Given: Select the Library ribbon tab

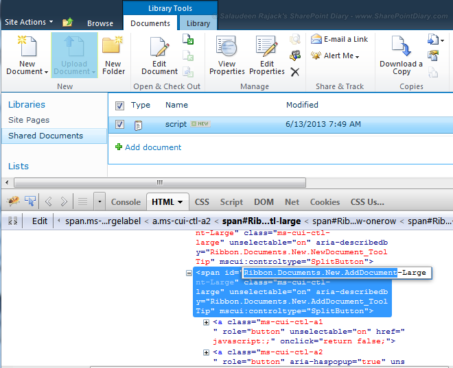Looking at the screenshot, I should [x=198, y=23].
